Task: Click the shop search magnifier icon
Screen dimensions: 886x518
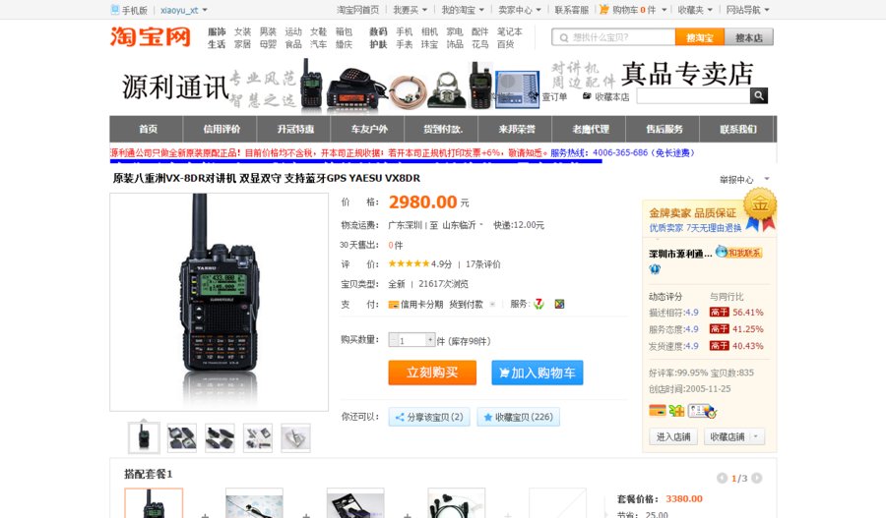Action: [759, 95]
